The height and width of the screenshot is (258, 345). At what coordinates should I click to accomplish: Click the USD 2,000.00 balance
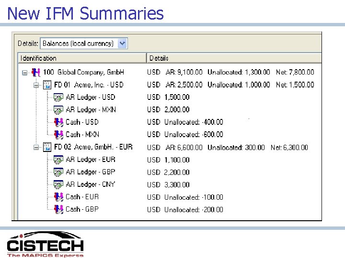pos(168,109)
